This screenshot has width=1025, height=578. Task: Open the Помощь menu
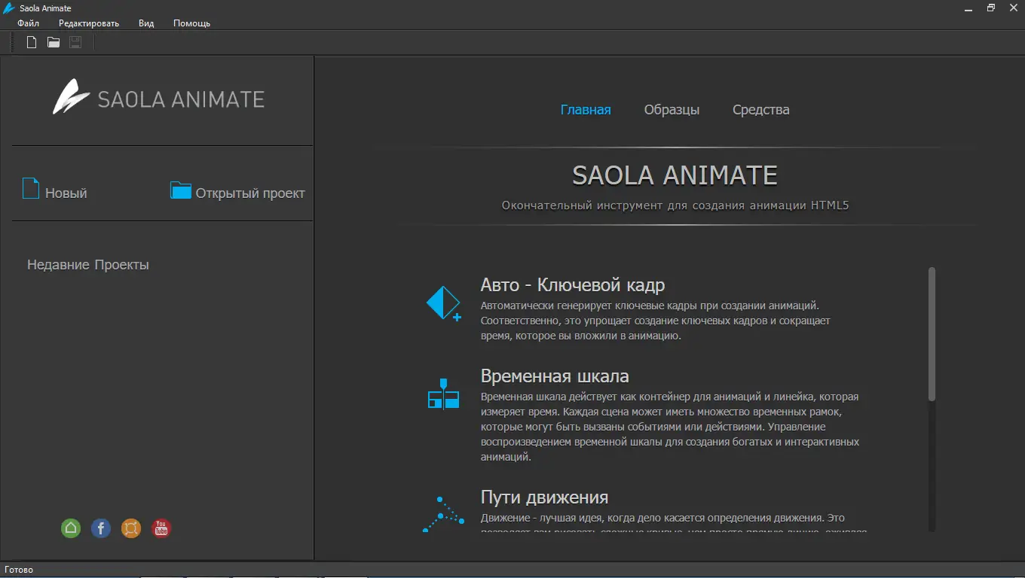click(x=191, y=23)
